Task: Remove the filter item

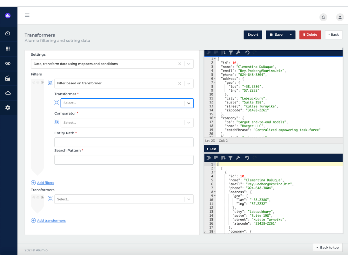Action: 42,82
